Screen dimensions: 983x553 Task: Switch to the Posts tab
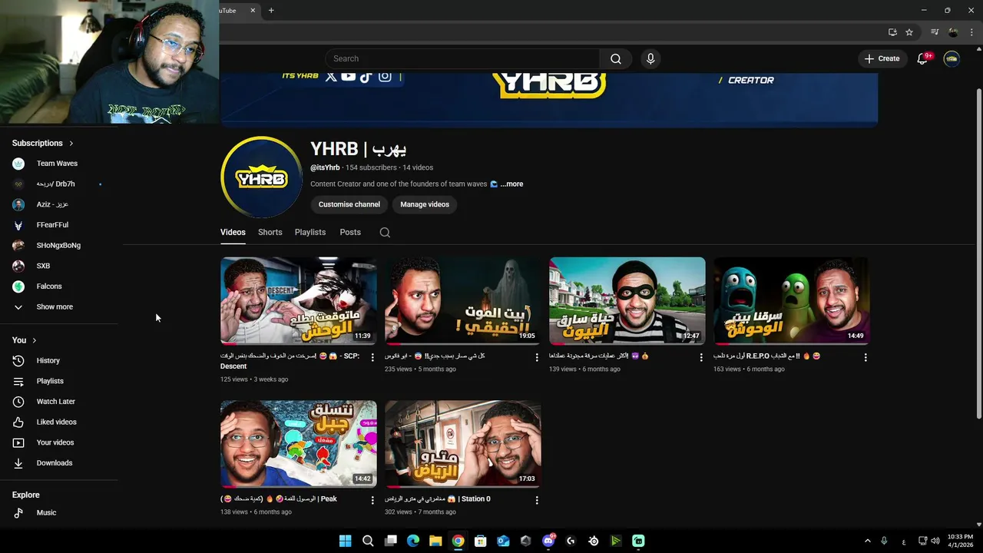point(350,232)
